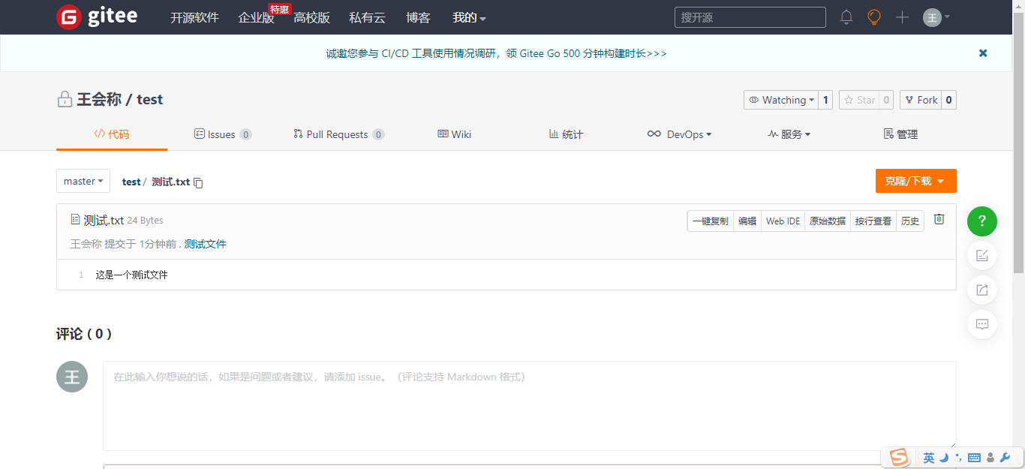Image resolution: width=1025 pixels, height=469 pixels.
Task: Click the test breadcrumb link
Action: 131,182
